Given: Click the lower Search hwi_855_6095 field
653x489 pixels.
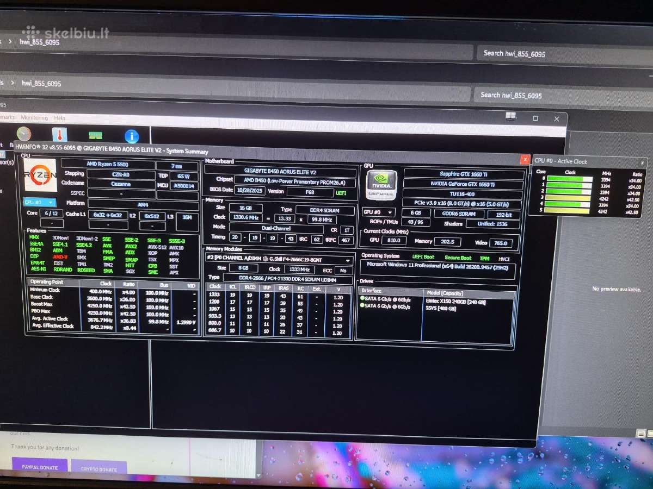Looking at the screenshot, I should pos(563,95).
